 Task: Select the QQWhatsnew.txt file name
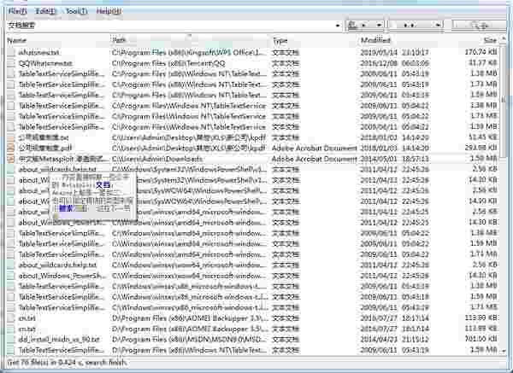45,63
